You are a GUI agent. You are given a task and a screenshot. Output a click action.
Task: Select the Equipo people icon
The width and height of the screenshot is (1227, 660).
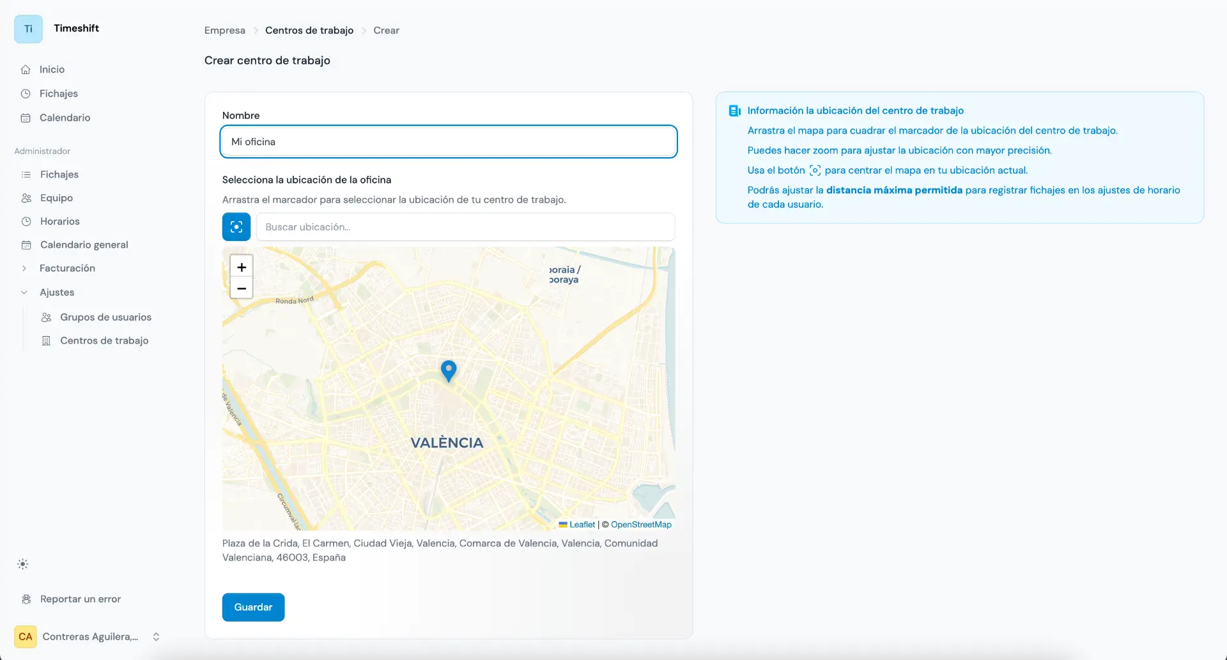[25, 198]
